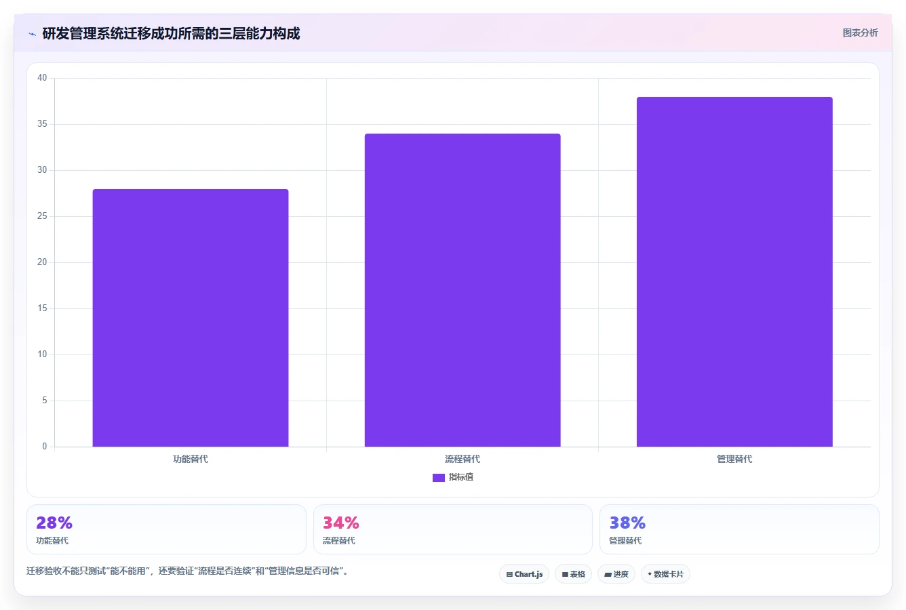Image resolution: width=906 pixels, height=610 pixels.
Task: Click the 进度 tag chip
Action: (616, 574)
